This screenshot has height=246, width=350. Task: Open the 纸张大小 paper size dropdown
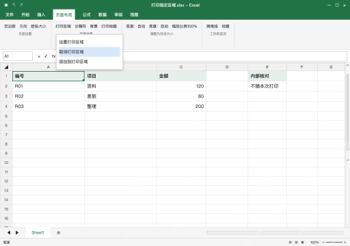[x=38, y=27]
